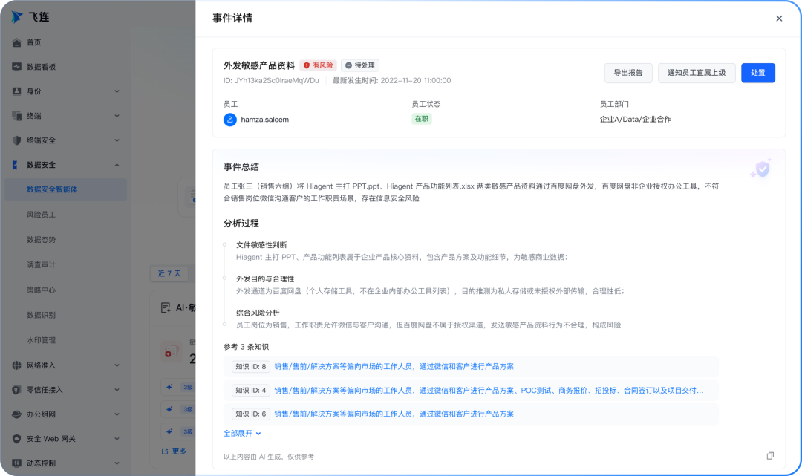
Task: Open the 知识 ID: 8 reference link
Action: tap(394, 367)
